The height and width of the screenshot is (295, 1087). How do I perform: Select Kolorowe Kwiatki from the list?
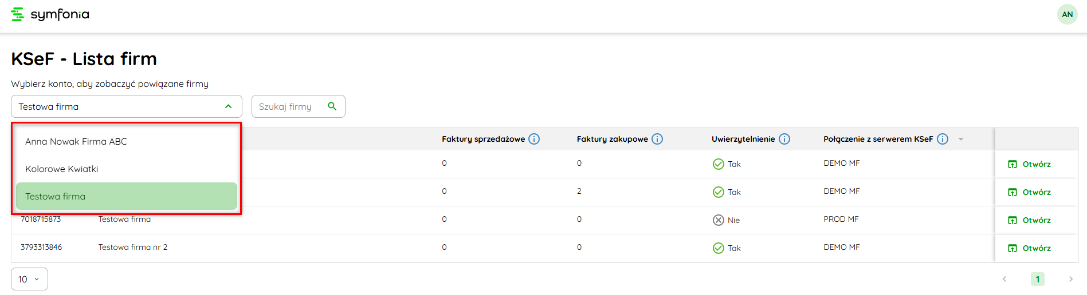(62, 169)
